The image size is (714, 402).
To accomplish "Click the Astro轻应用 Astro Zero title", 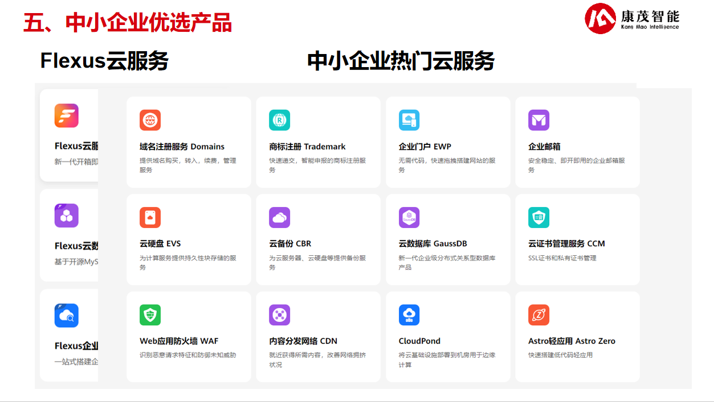I will (x=572, y=341).
